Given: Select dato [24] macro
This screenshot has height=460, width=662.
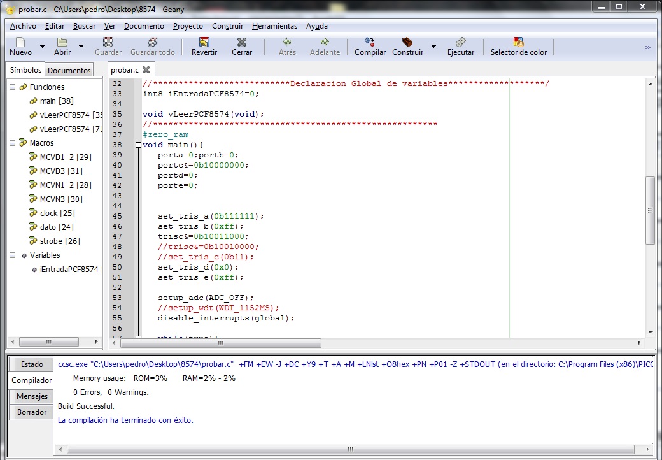Looking at the screenshot, I should click(57, 227).
